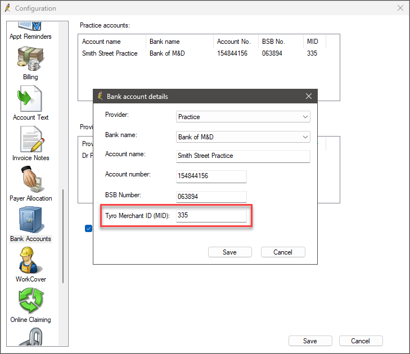Screen dimensions: 410x354
Task: Select the 335 MID table cell
Action: pyautogui.click(x=312, y=53)
